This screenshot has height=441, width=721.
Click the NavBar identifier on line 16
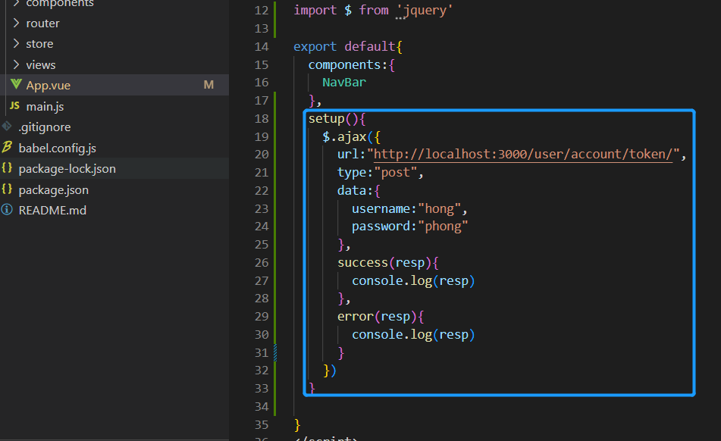[344, 83]
